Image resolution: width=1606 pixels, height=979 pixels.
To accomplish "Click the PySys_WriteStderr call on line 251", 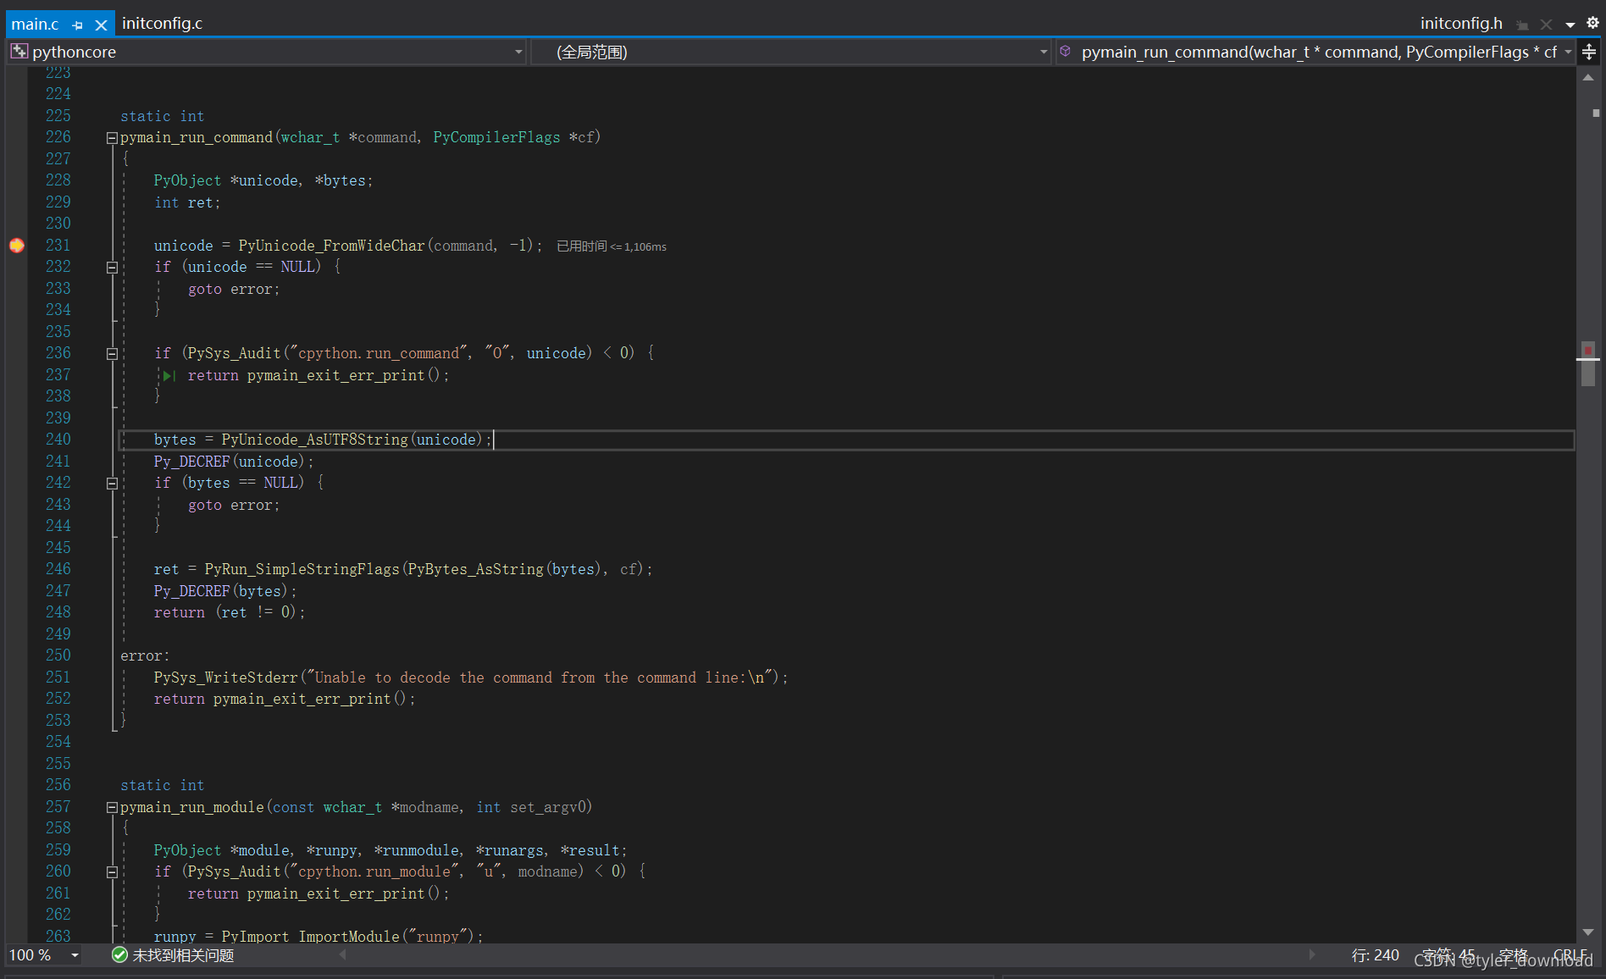I will (225, 678).
